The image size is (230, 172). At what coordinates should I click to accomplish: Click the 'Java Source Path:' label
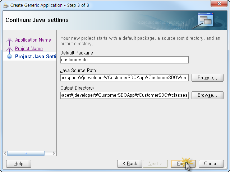point(79,70)
